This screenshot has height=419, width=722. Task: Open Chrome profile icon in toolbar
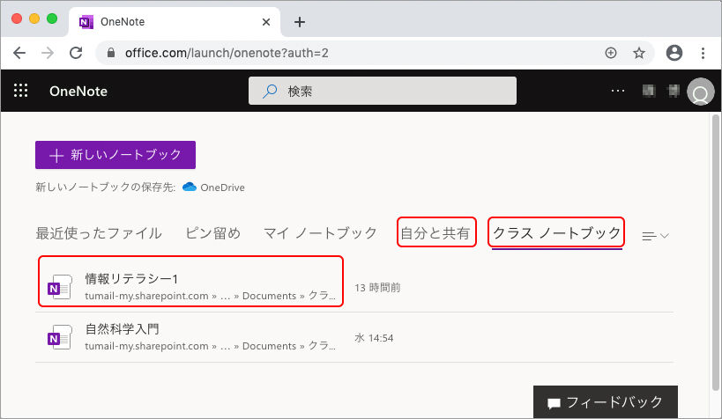(674, 53)
